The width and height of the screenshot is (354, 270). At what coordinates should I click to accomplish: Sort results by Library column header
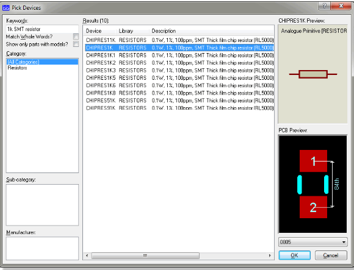coord(132,31)
